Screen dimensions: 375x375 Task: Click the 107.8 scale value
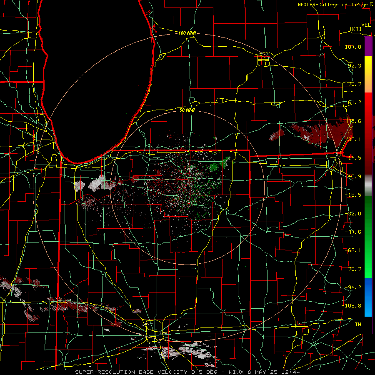[353, 47]
